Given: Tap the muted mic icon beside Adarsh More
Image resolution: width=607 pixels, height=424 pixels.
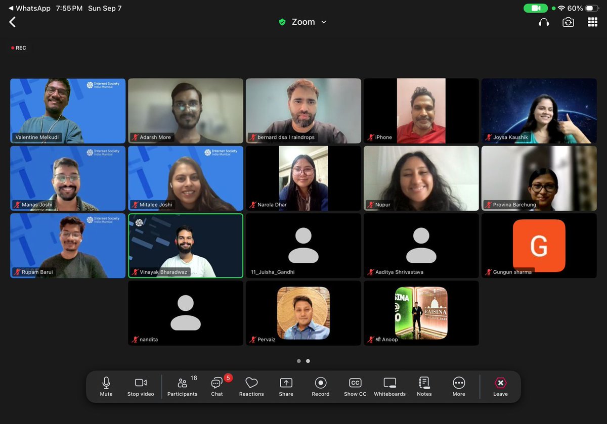Looking at the screenshot, I should tap(135, 137).
